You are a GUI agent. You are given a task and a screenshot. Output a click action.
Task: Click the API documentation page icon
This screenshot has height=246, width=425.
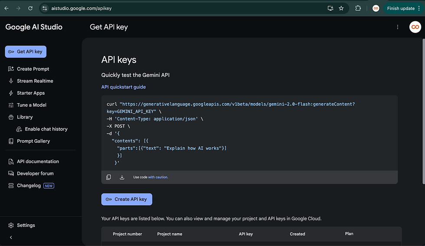click(11, 162)
